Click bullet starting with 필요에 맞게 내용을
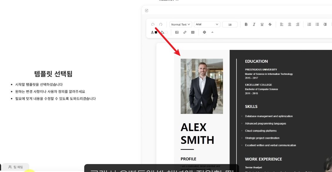Image resolution: width=332 pixels, height=172 pixels. [x=56, y=99]
